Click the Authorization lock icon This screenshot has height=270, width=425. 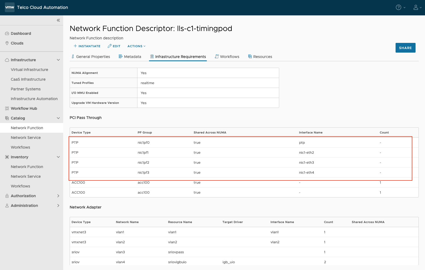pos(7,196)
